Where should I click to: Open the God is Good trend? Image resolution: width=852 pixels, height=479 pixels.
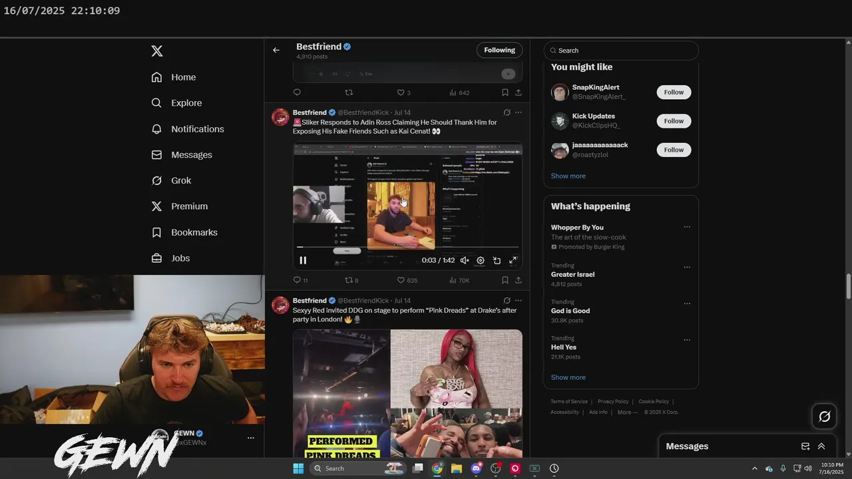570,311
